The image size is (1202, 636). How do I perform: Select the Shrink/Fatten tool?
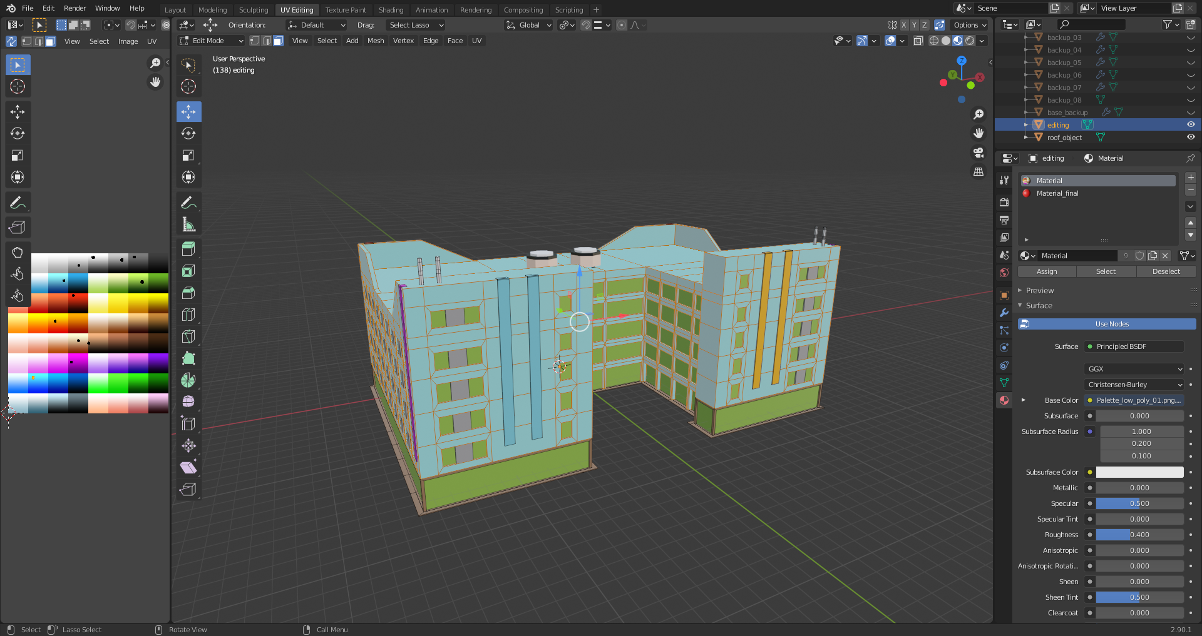pyautogui.click(x=188, y=445)
